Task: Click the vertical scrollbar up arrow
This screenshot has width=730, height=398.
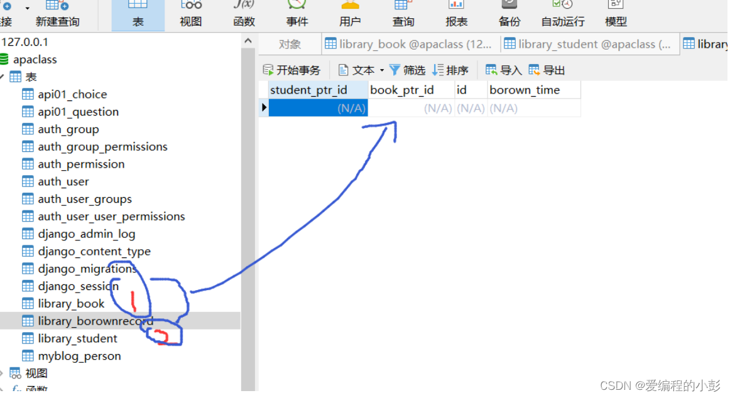Action: coord(248,39)
